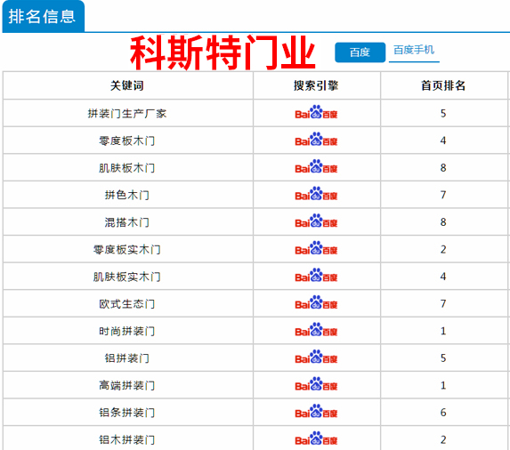
Task: Click the 首页排名 column header
Action: coord(443,85)
